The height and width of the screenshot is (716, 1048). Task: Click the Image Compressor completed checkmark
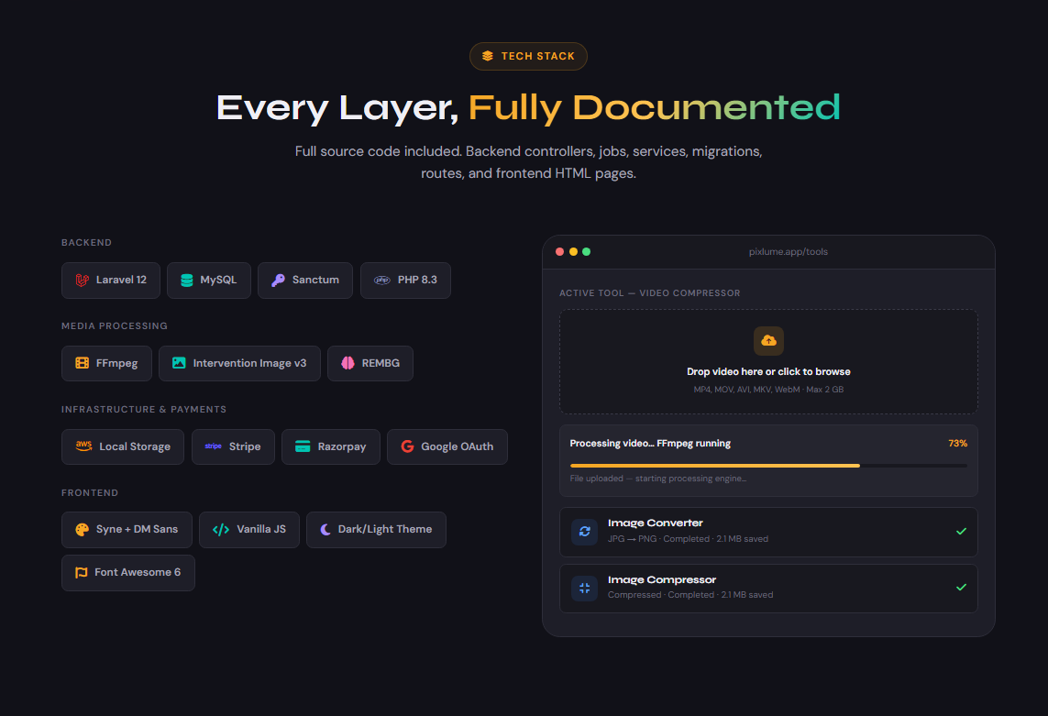[x=961, y=587]
